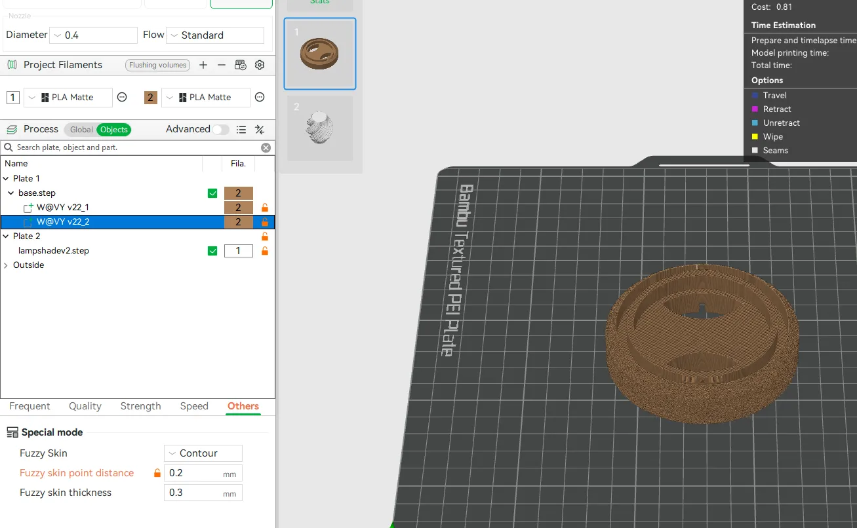Click the brown filament 2 color swatch

pyautogui.click(x=151, y=98)
